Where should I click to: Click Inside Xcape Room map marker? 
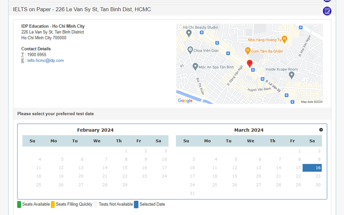point(292,75)
